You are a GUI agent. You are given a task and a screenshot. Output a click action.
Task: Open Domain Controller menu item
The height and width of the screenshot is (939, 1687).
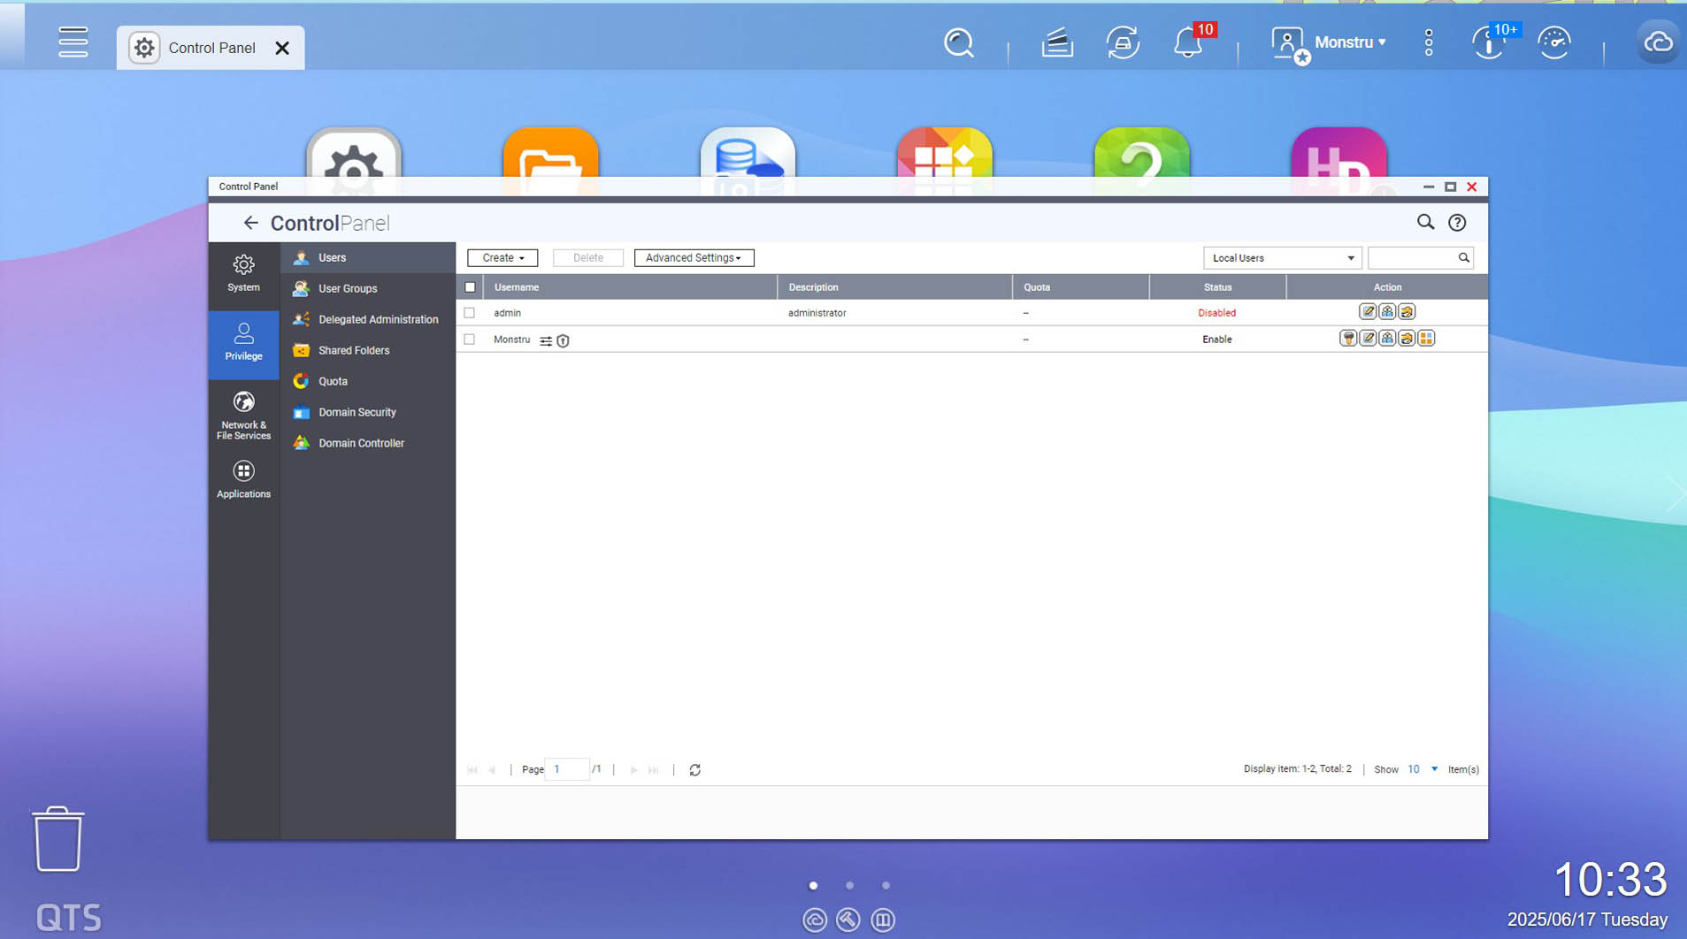368,443
